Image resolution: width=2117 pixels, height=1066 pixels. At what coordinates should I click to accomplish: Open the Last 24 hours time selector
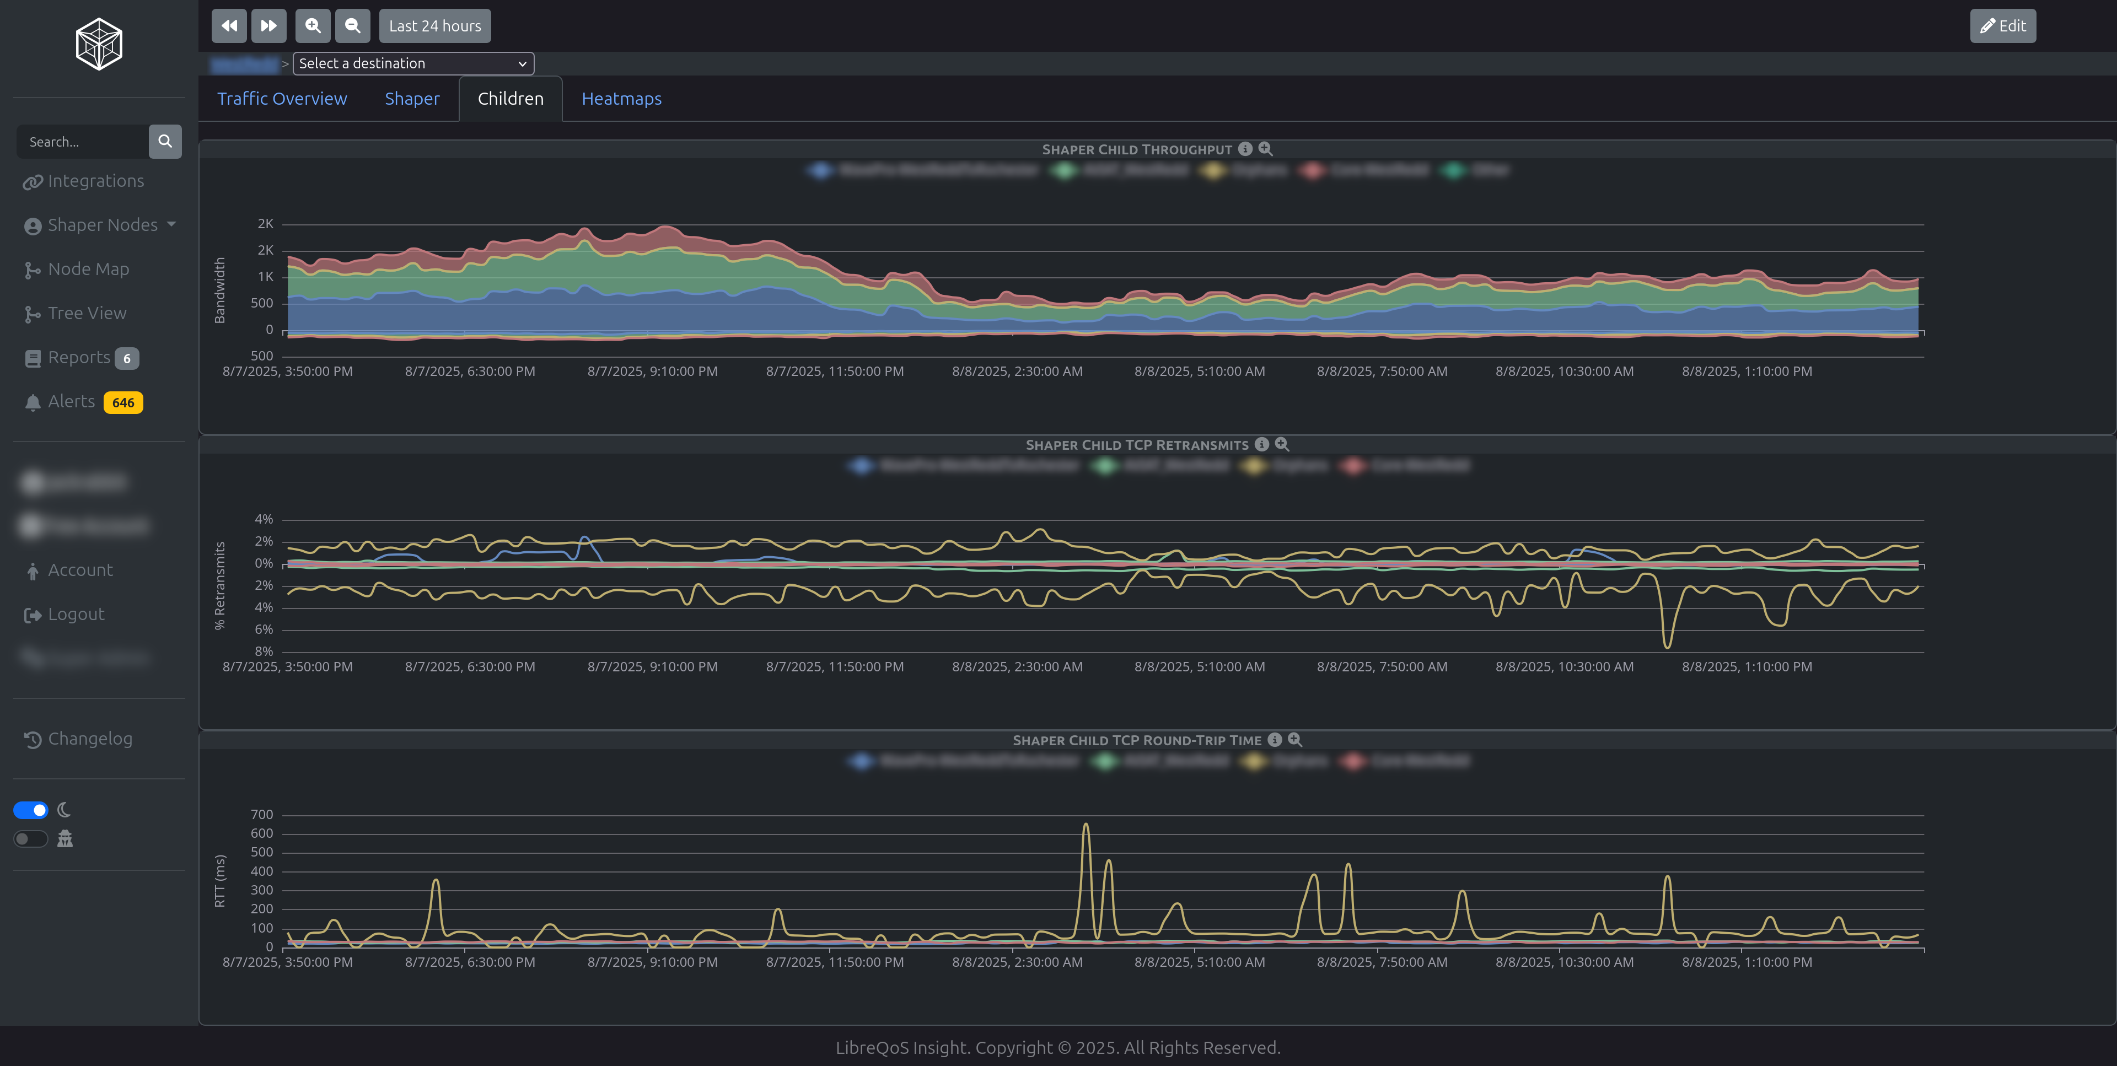tap(435, 26)
